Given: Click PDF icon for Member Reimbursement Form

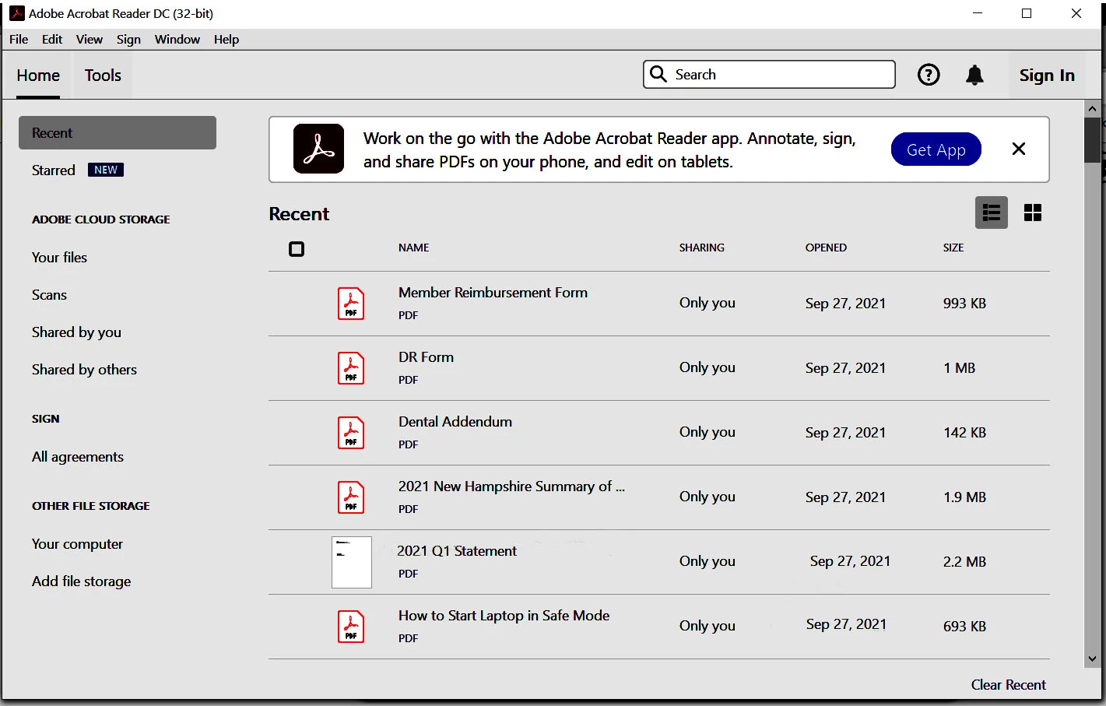Looking at the screenshot, I should [x=351, y=304].
